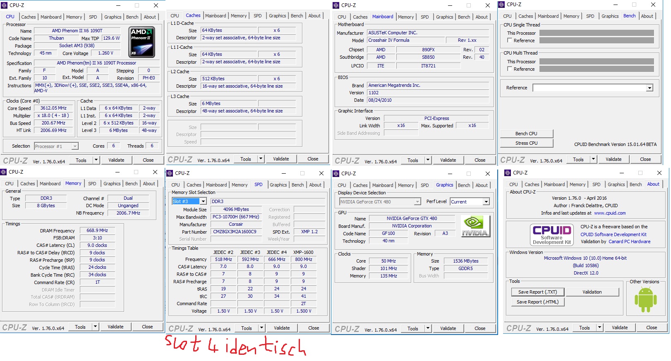671x361 pixels.
Task: Expand Tools dropdown arrow in About window
Action: point(599,328)
